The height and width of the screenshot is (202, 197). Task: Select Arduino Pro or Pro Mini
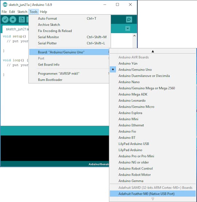153,156
